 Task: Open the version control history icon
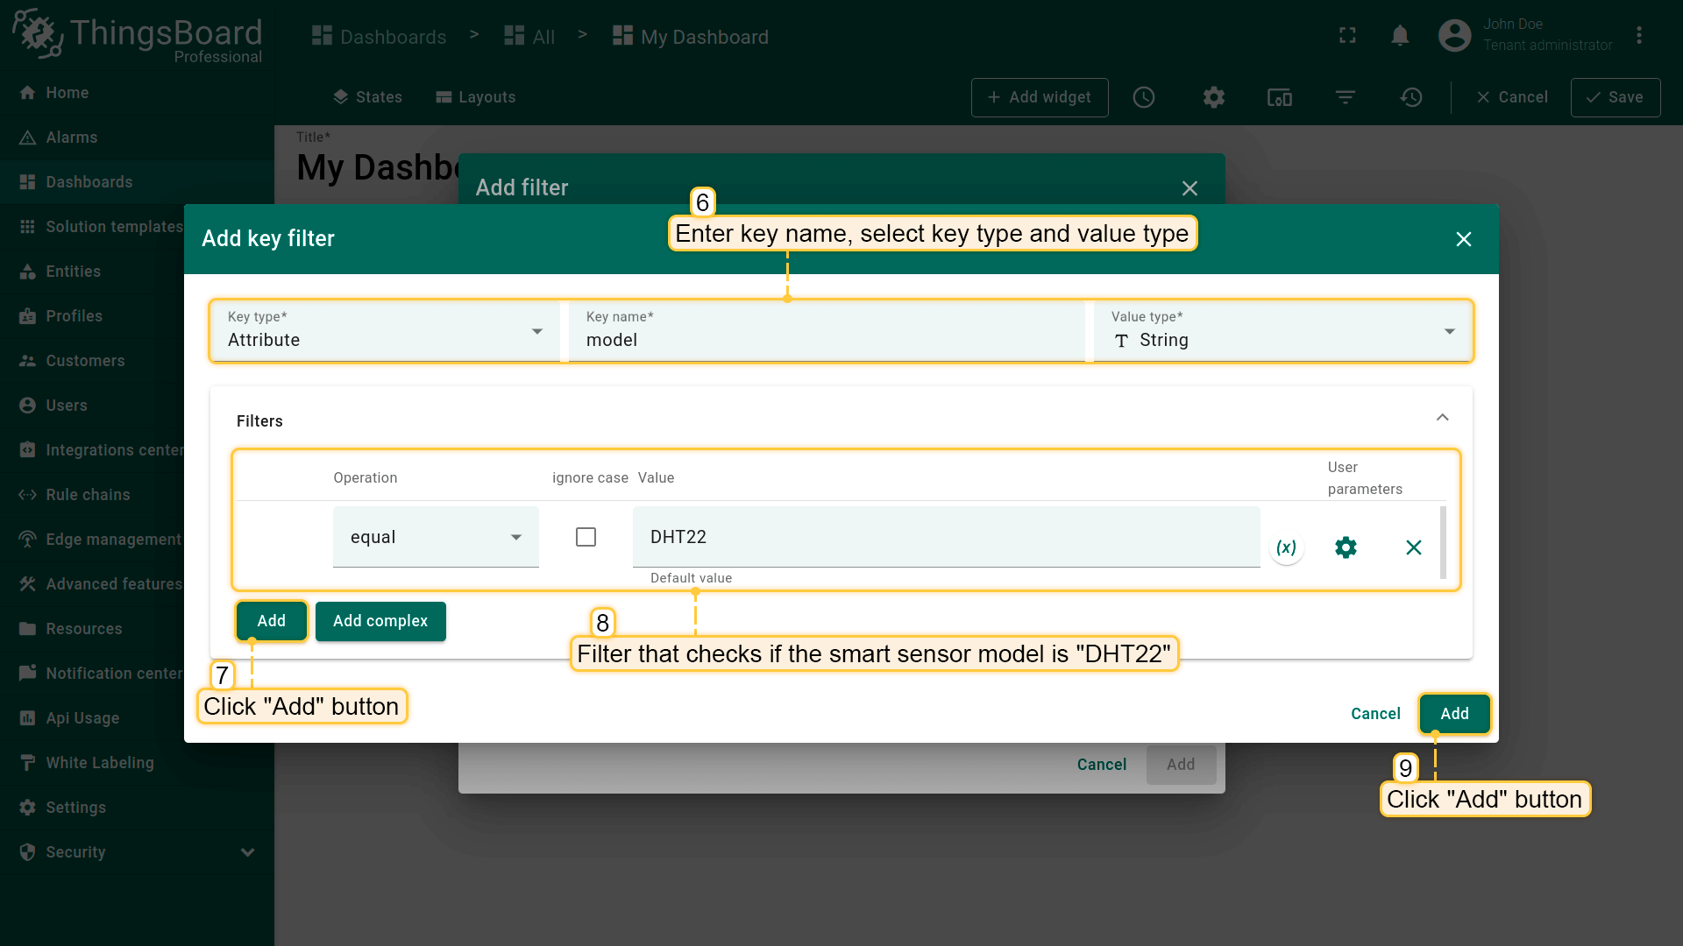click(1410, 97)
